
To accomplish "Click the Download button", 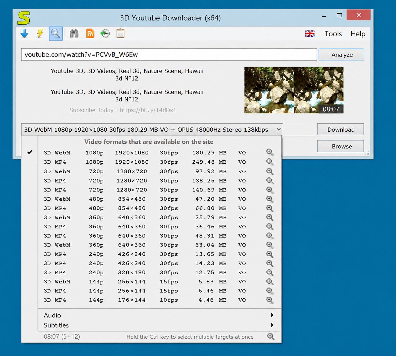I will click(x=341, y=130).
